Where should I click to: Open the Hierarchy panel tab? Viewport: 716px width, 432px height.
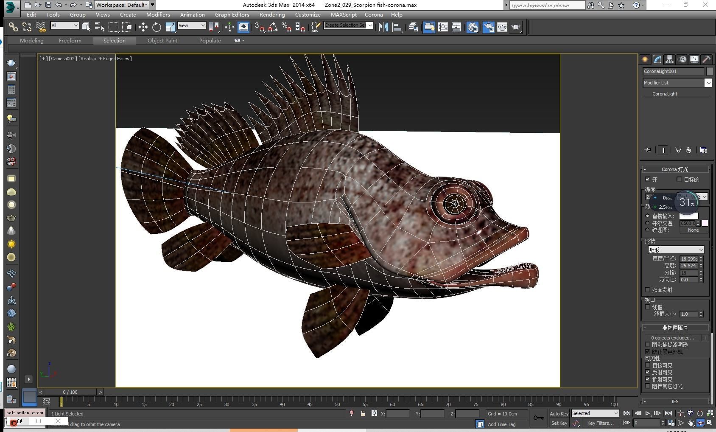pyautogui.click(x=669, y=59)
